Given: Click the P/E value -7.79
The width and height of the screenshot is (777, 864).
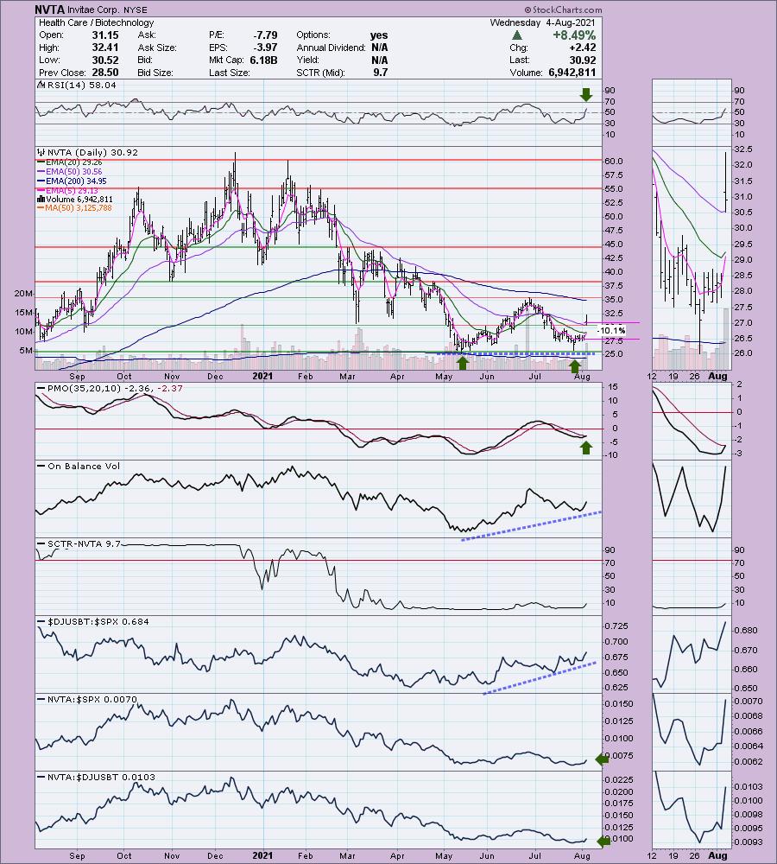Looking at the screenshot, I should (x=265, y=35).
